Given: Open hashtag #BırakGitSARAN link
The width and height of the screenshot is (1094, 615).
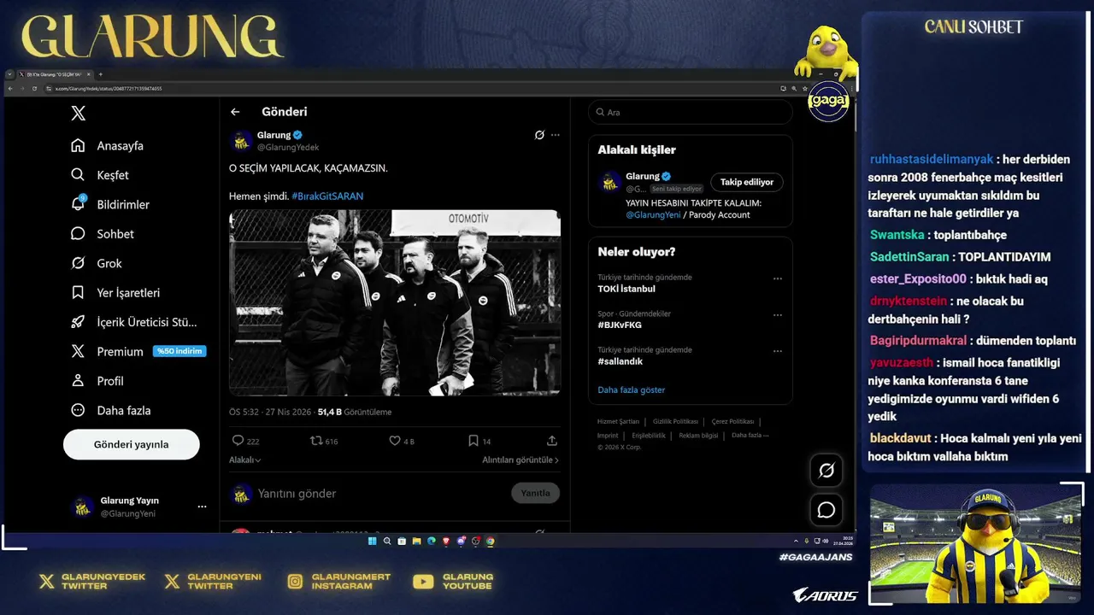Looking at the screenshot, I should tap(327, 196).
